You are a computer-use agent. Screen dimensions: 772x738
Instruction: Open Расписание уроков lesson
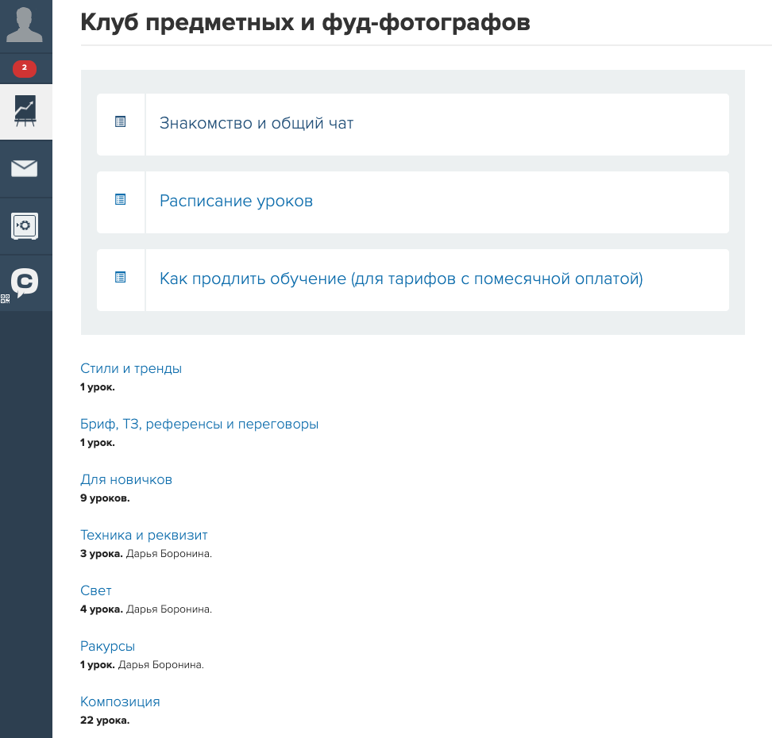pyautogui.click(x=237, y=201)
